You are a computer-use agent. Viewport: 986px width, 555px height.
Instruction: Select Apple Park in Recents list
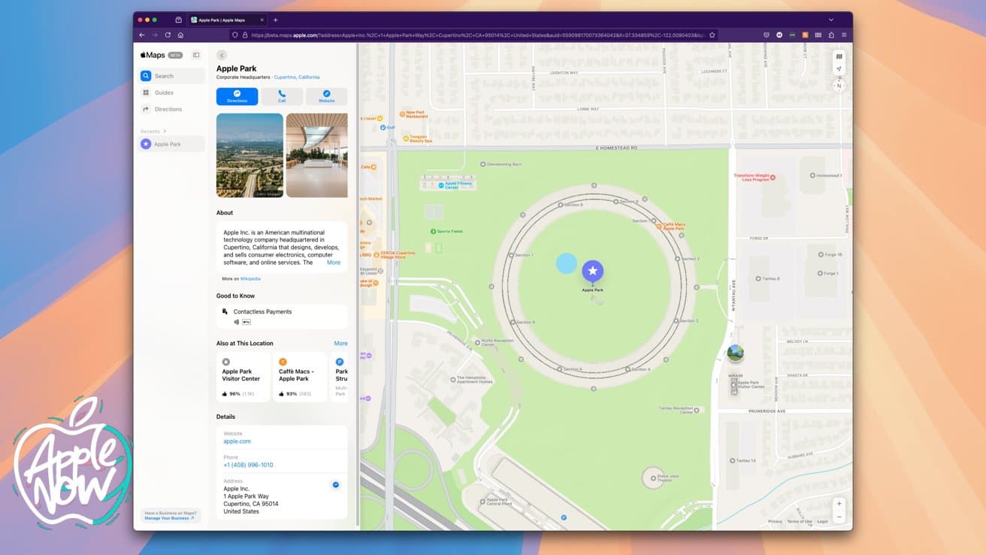coord(171,144)
